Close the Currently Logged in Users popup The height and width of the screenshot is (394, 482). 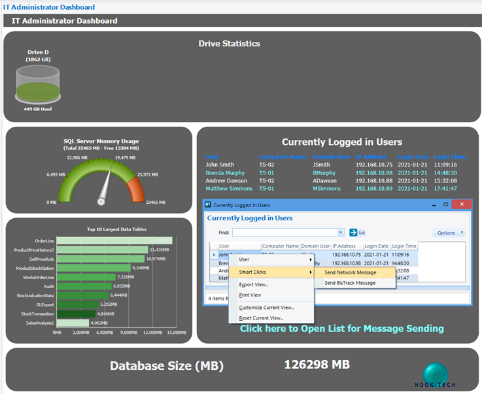coord(462,205)
